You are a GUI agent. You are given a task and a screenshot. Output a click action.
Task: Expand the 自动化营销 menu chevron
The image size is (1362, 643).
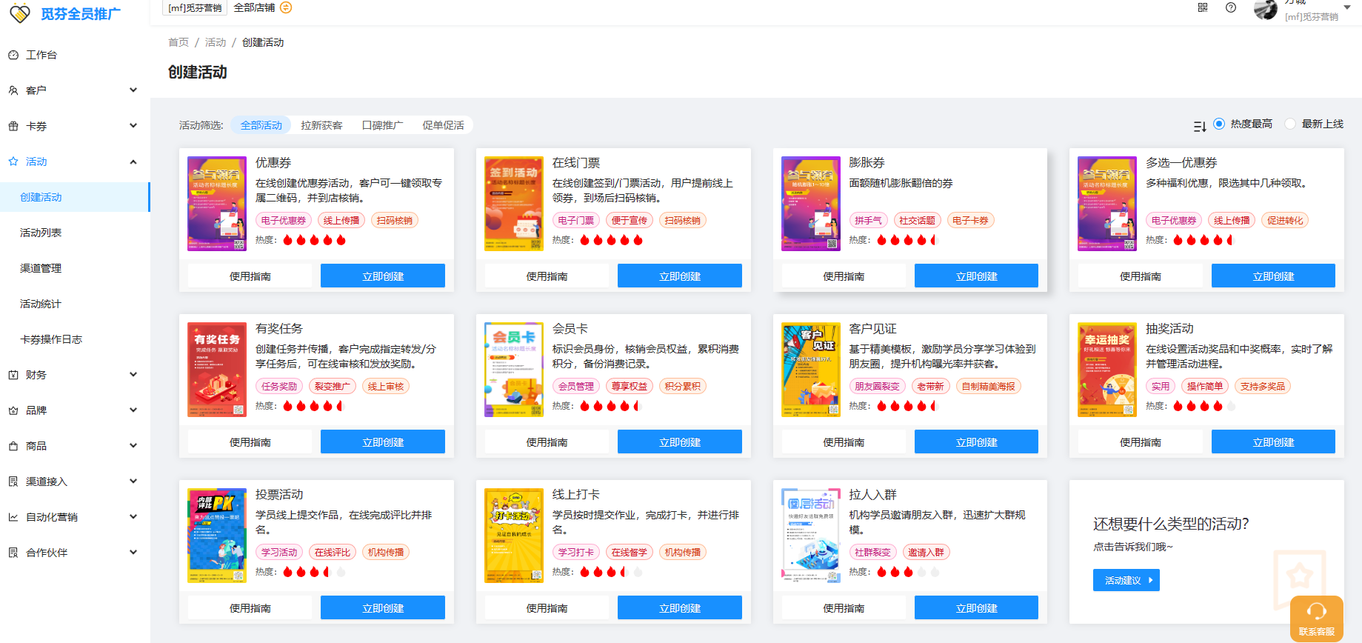pos(133,517)
